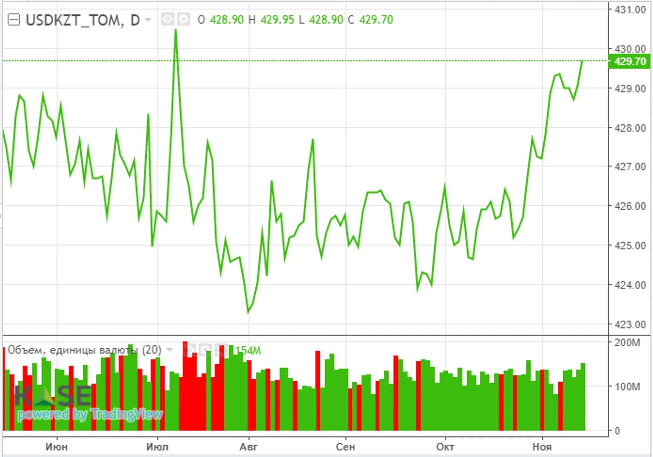Click the Ноя label on time axis
Image resolution: width=653 pixels, height=457 pixels.
pos(542,447)
